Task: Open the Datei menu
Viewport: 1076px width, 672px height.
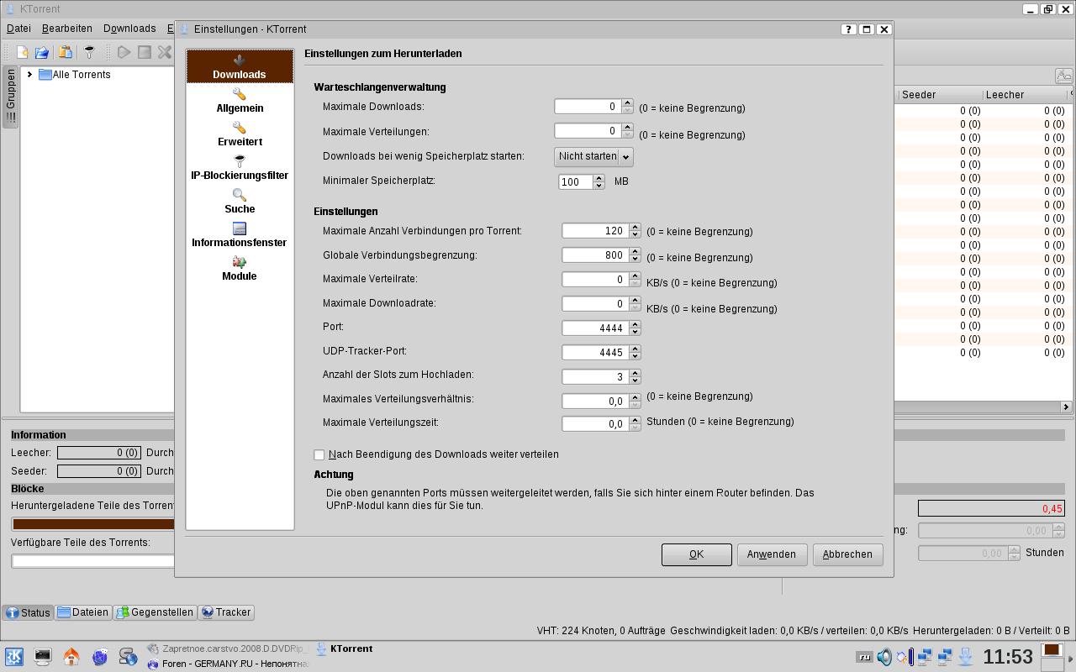Action: tap(18, 29)
